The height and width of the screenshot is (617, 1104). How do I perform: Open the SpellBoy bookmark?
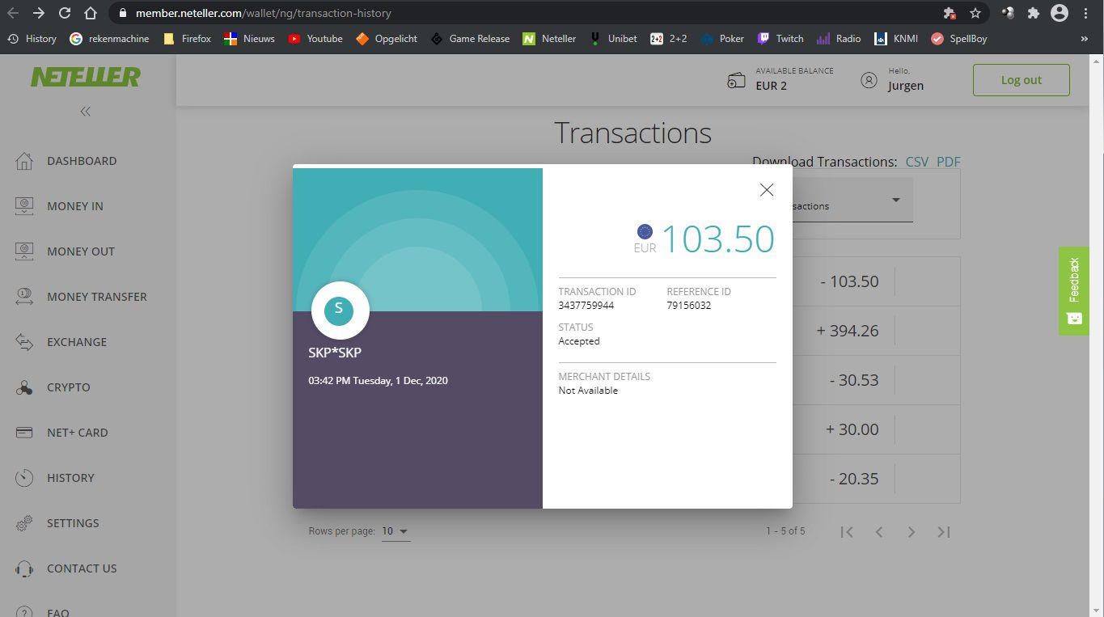(x=959, y=39)
